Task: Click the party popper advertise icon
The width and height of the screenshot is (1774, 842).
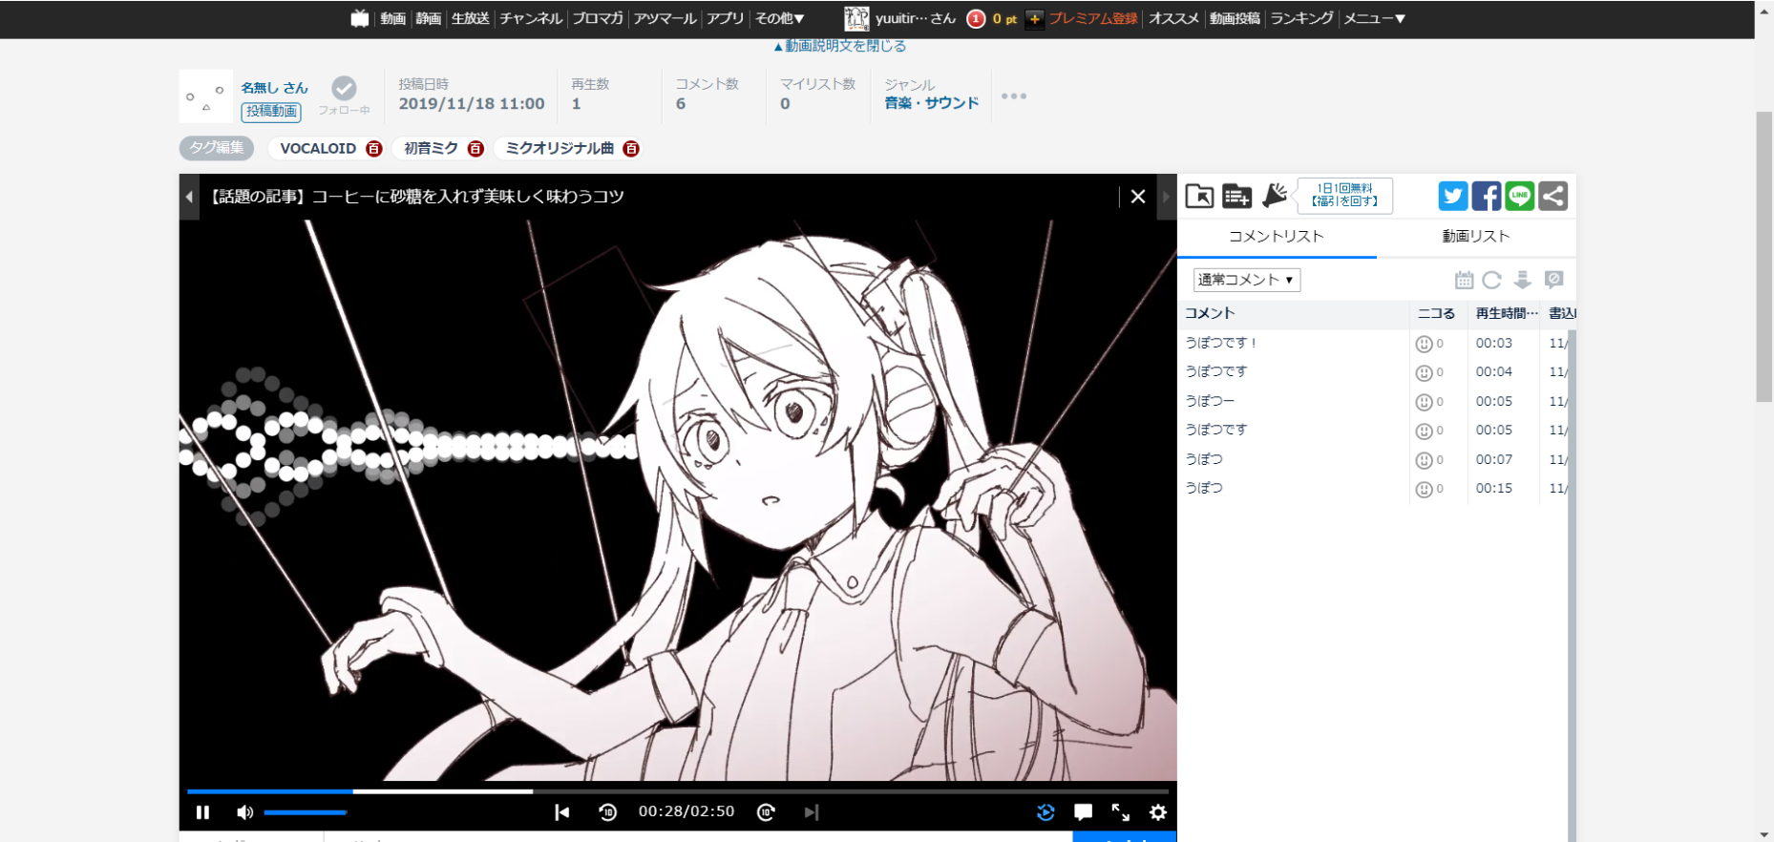Action: [1274, 195]
